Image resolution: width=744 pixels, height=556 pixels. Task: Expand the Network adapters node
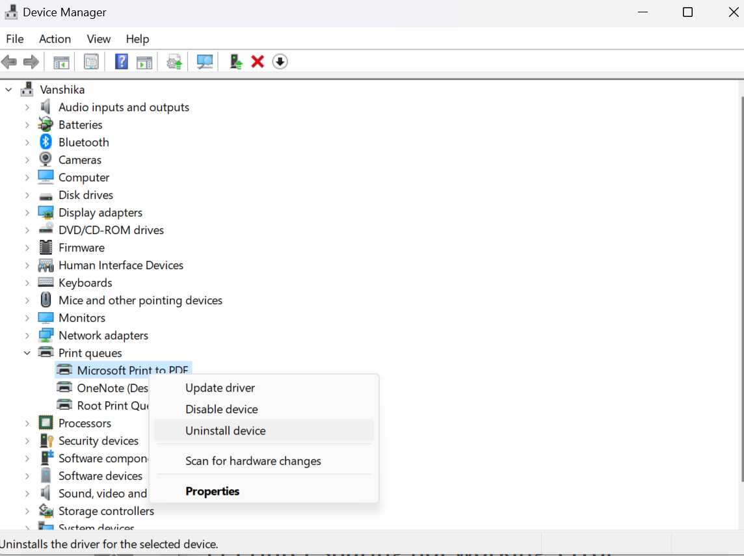[x=27, y=336]
